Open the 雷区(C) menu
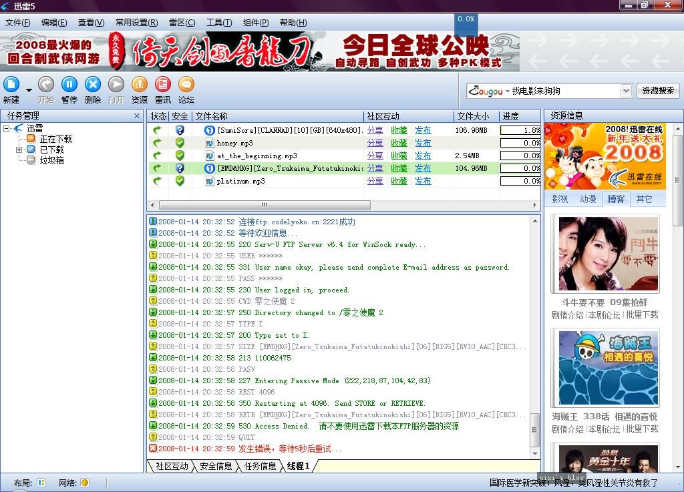The height and width of the screenshot is (492, 684). 182,23
